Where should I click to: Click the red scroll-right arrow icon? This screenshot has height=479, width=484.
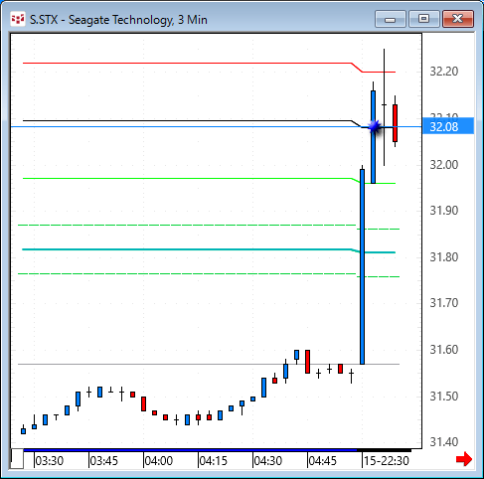click(x=464, y=459)
